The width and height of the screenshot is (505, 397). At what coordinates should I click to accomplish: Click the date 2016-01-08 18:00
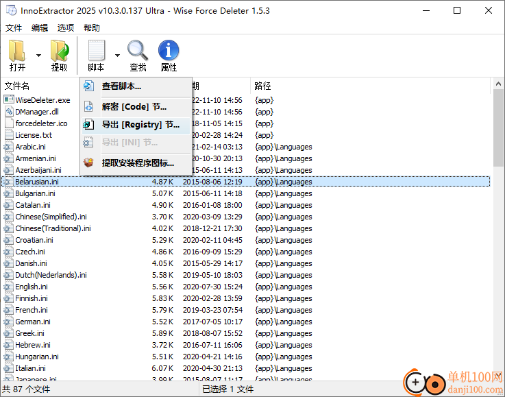[x=212, y=205]
